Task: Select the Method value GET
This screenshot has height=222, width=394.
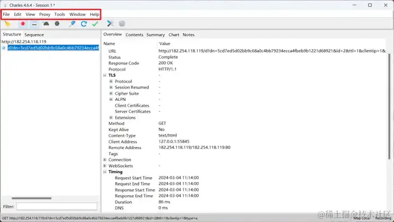Action: click(x=163, y=123)
